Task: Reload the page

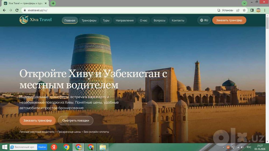Action: (17, 10)
